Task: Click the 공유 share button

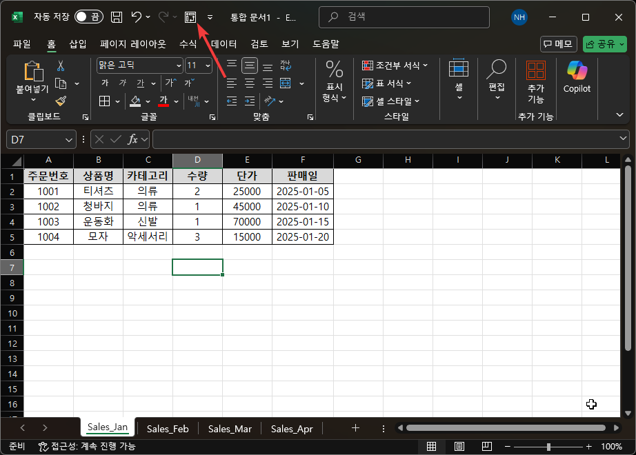Action: click(606, 44)
